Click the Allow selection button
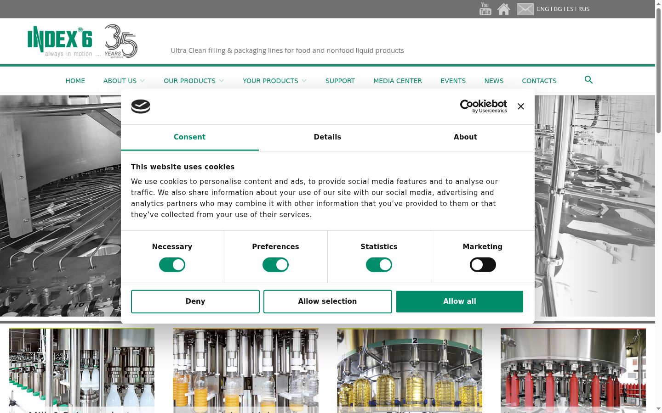The image size is (662, 413). [x=328, y=301]
